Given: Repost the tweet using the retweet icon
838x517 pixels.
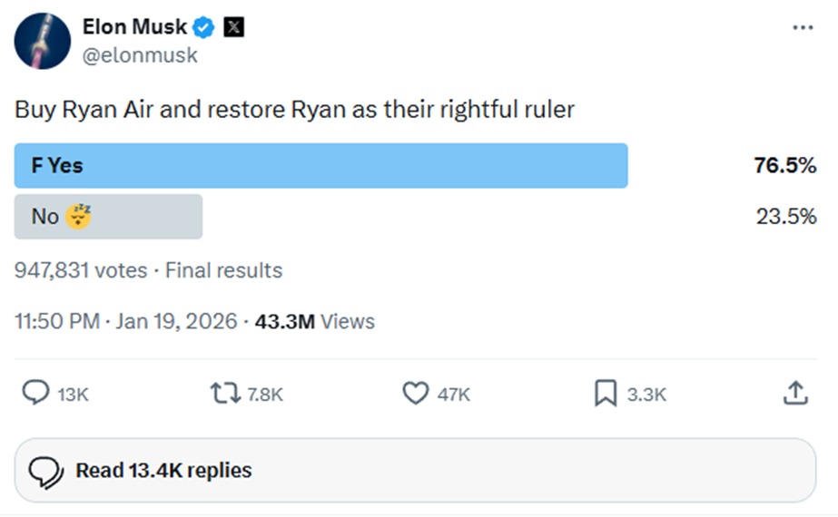Looking at the screenshot, I should pos(225,393).
